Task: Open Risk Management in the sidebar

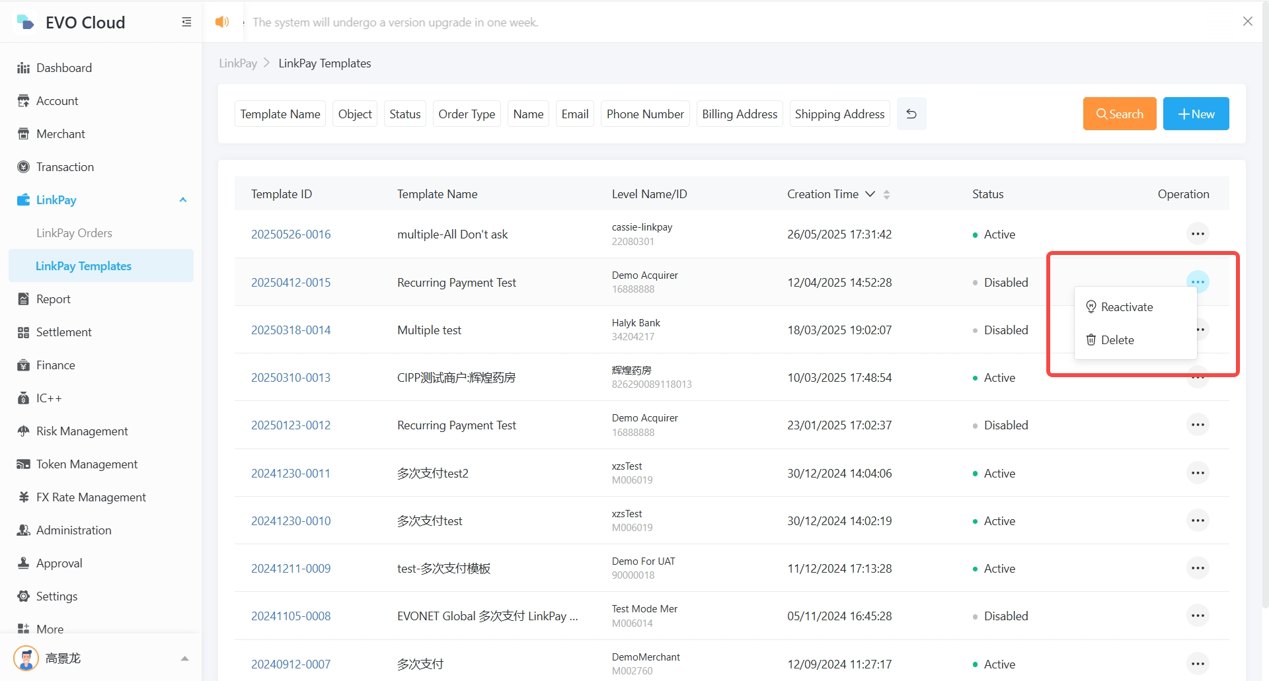Action: point(82,431)
